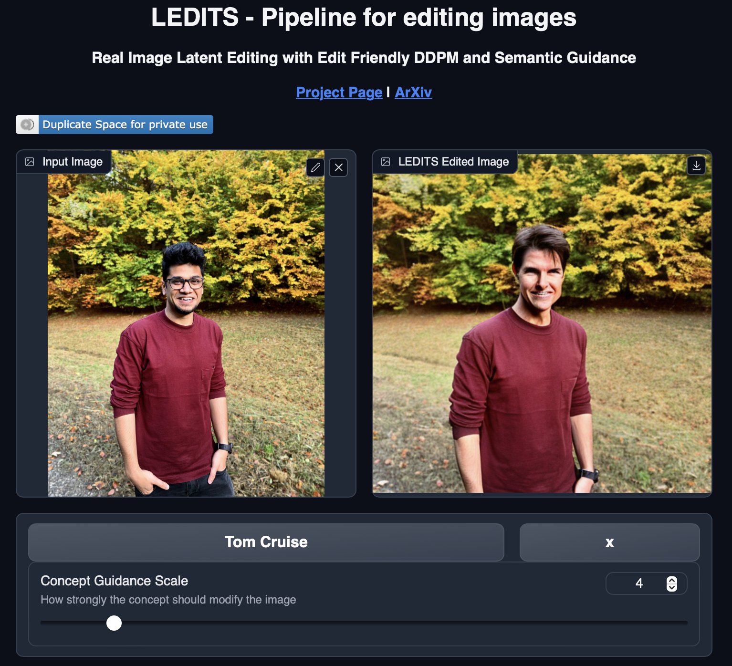Screen dimensions: 732x666
Task: Click the 'How strongly the concept should modify' description
Action: [168, 600]
